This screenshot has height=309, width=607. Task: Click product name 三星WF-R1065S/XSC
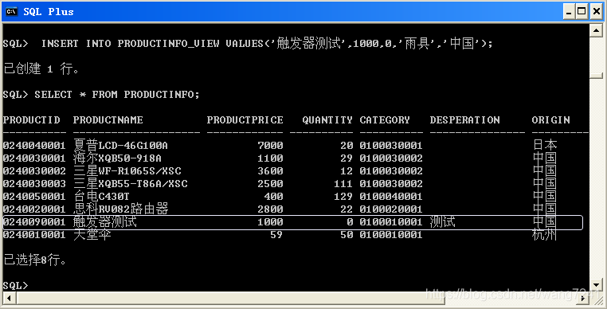point(127,170)
